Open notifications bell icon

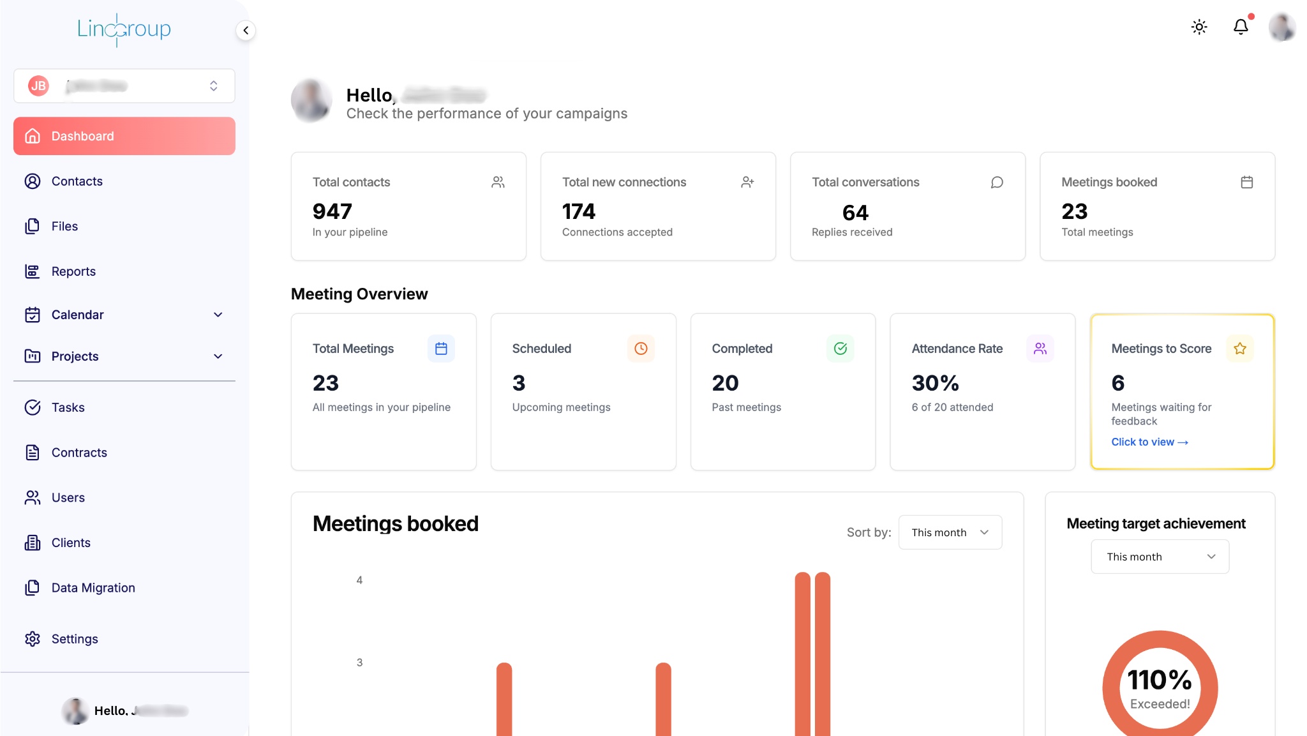point(1241,27)
